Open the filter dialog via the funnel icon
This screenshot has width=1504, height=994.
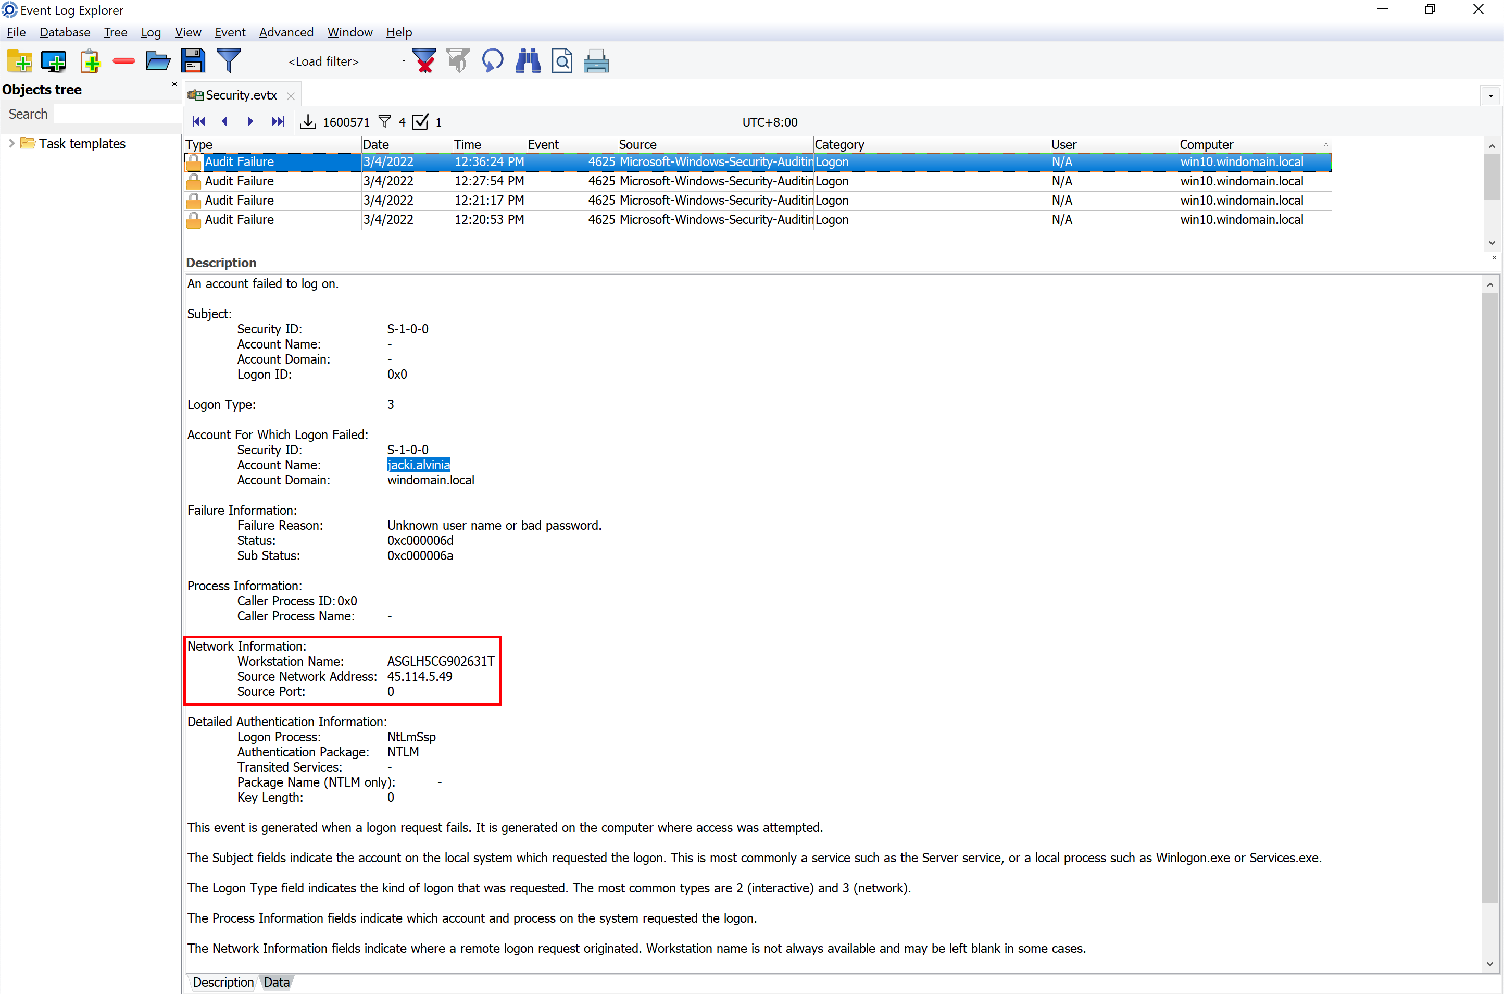click(229, 61)
